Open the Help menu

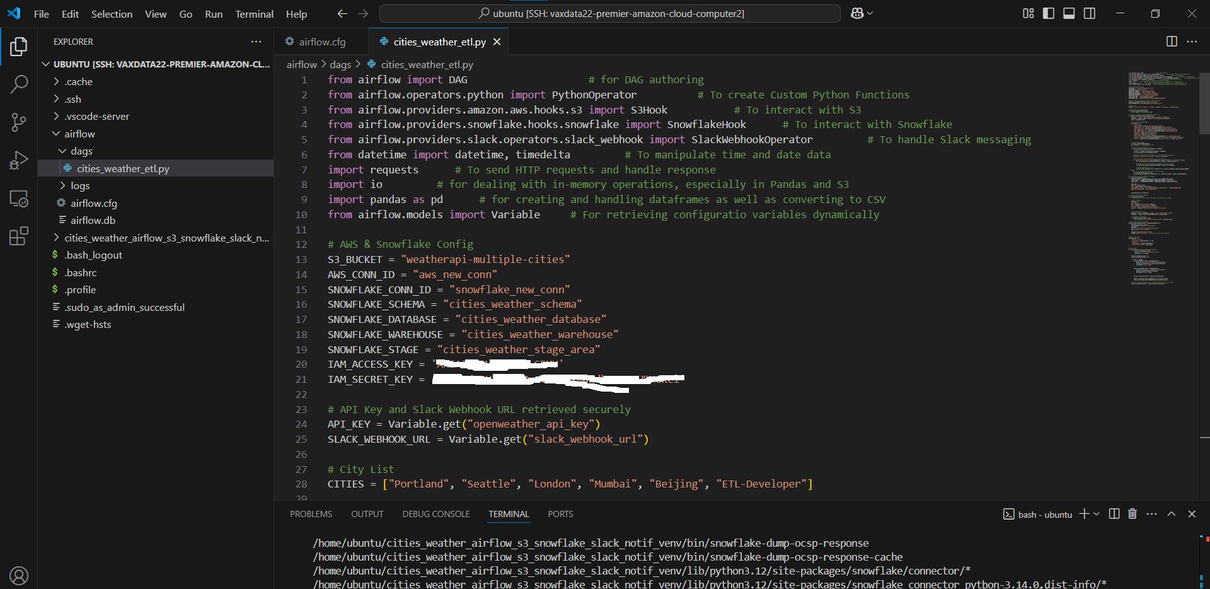[x=296, y=14]
